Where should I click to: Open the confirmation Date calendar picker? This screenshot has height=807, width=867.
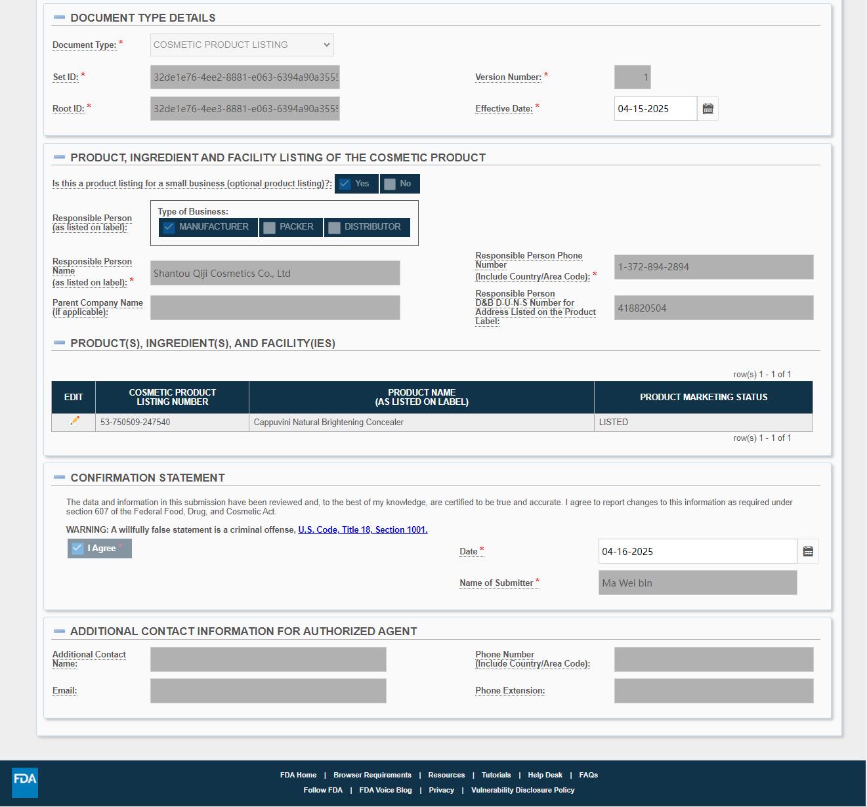click(x=808, y=552)
